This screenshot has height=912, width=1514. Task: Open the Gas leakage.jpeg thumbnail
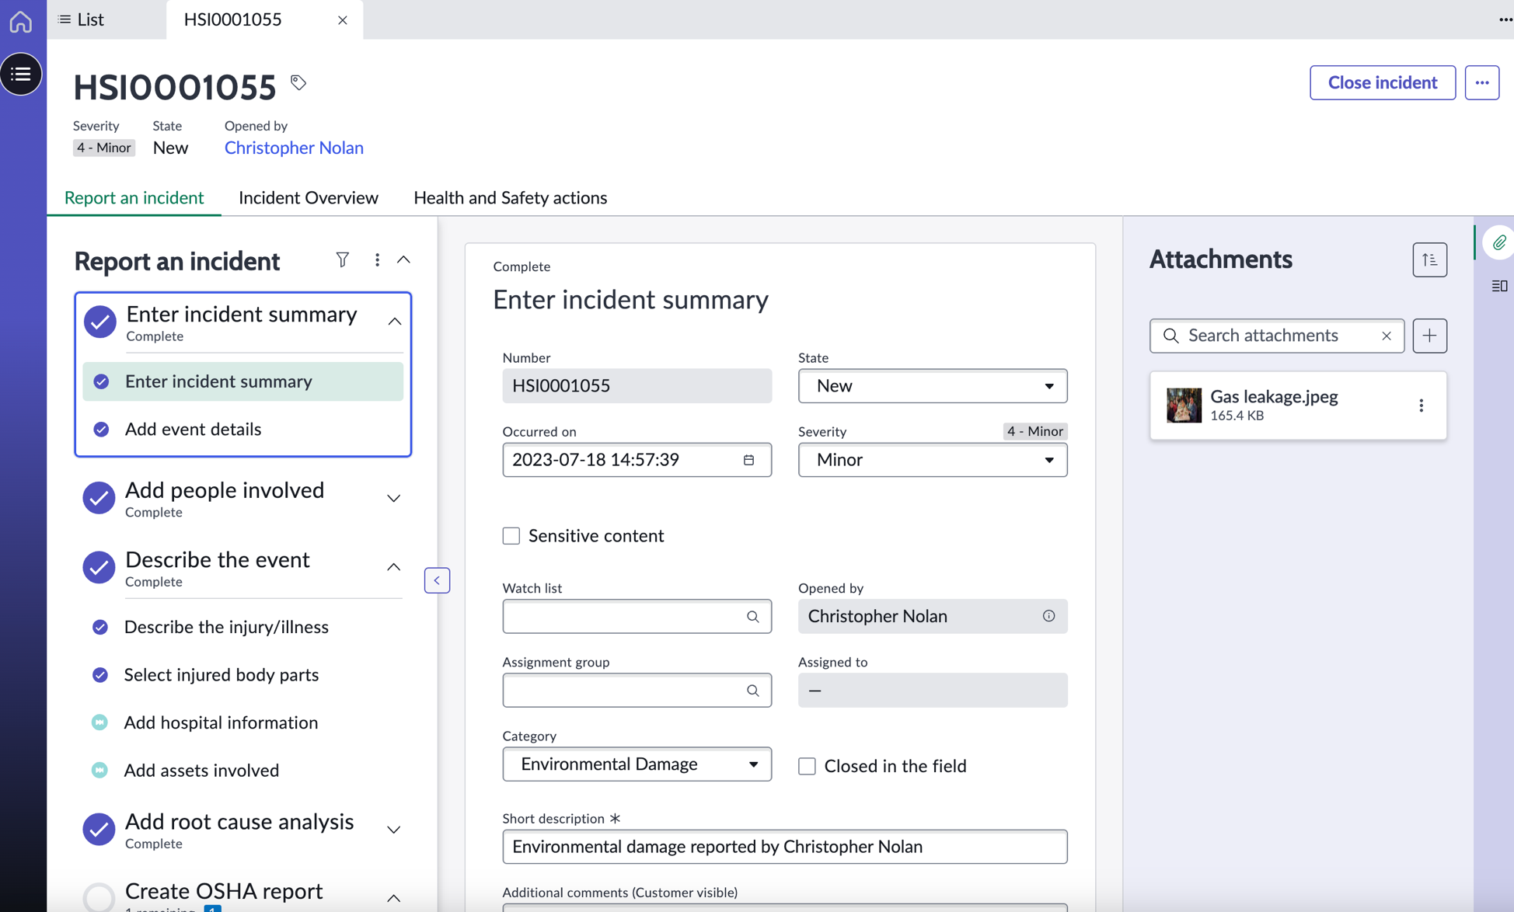click(x=1184, y=406)
